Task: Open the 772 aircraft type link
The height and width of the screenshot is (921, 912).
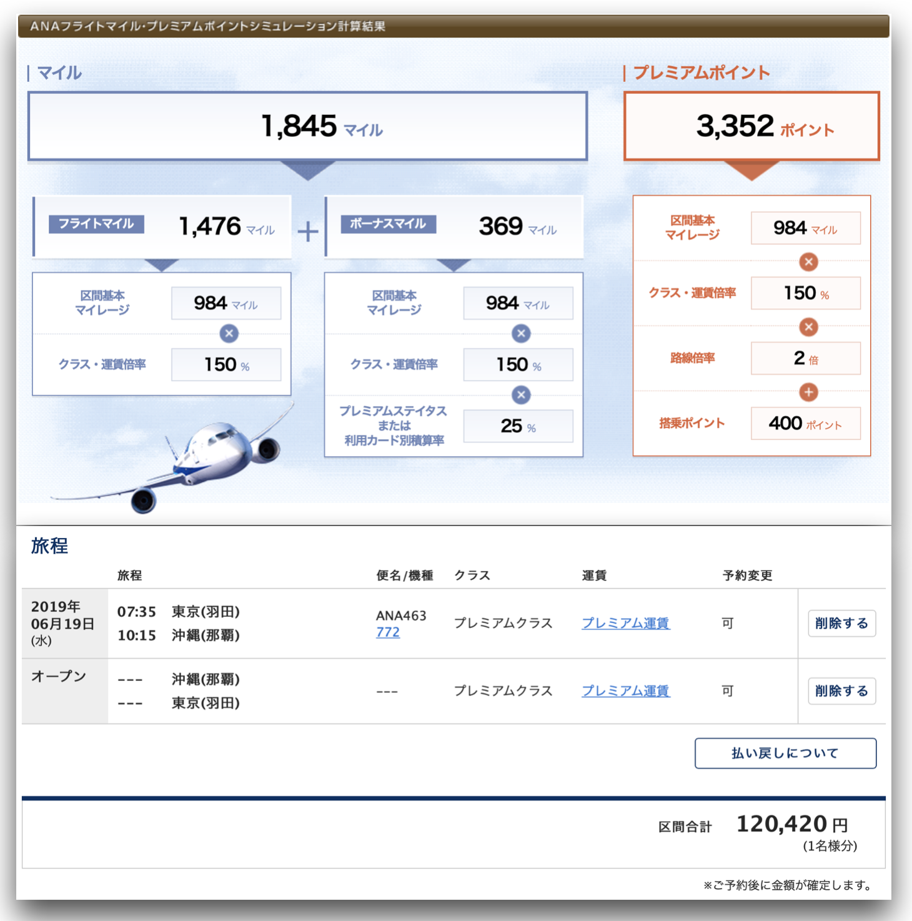Action: [387, 632]
